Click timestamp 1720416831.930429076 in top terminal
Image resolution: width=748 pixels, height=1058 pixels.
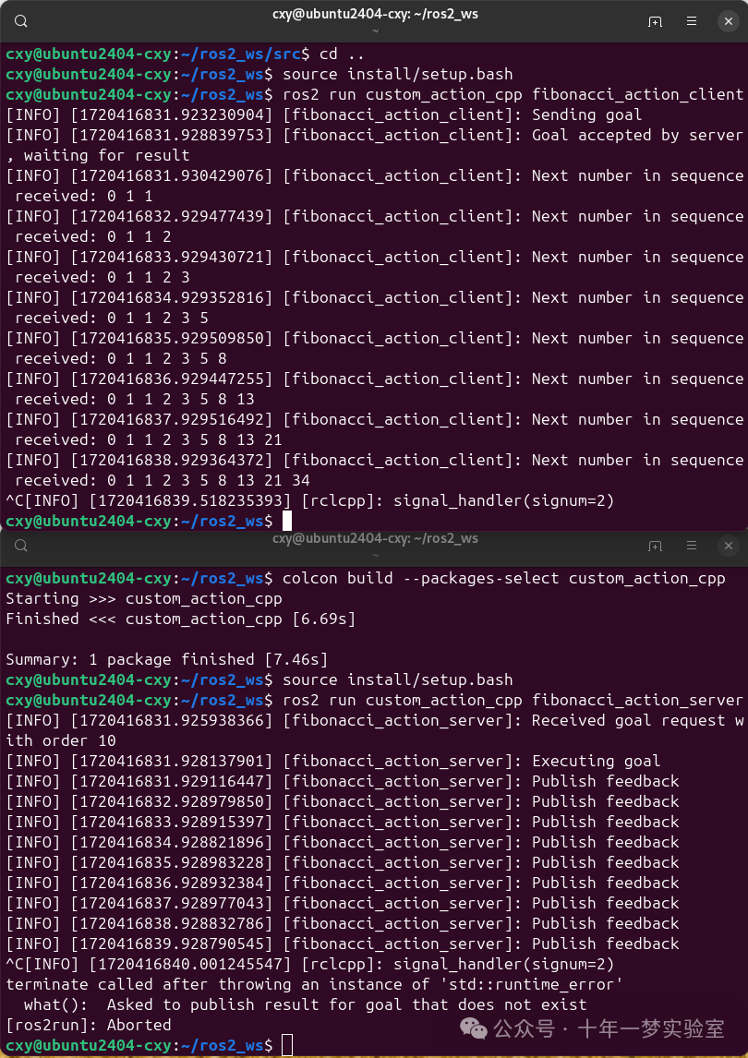172,175
